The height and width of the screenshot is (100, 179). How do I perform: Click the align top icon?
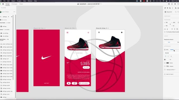(x=165, y=8)
